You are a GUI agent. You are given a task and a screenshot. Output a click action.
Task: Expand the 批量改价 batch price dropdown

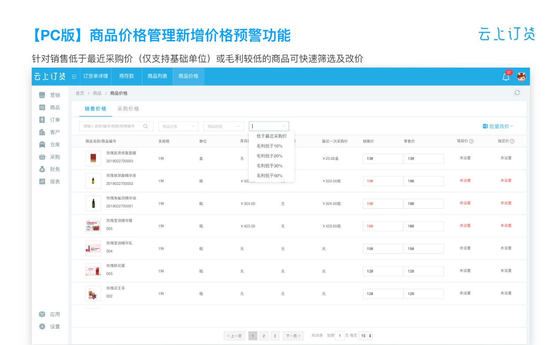coord(512,126)
